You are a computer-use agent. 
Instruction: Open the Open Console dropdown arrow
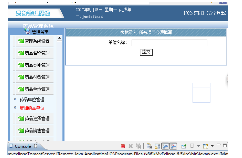(x=212, y=146)
